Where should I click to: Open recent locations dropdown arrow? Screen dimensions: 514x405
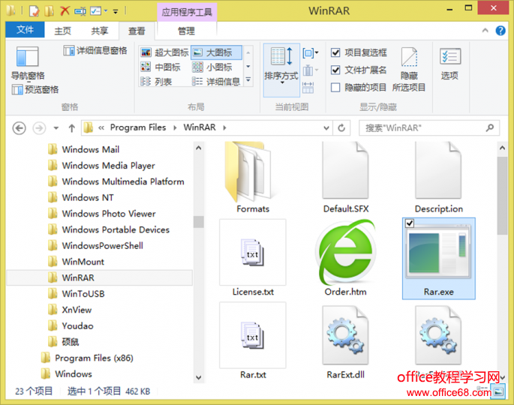tap(56, 127)
